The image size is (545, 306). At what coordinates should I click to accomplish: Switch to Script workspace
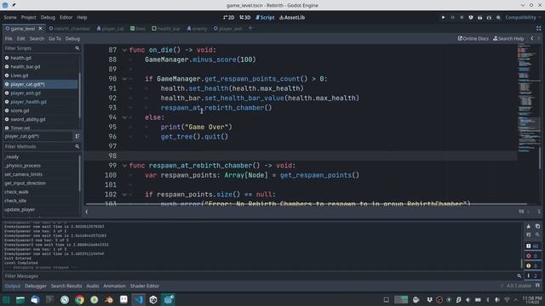[x=265, y=17]
